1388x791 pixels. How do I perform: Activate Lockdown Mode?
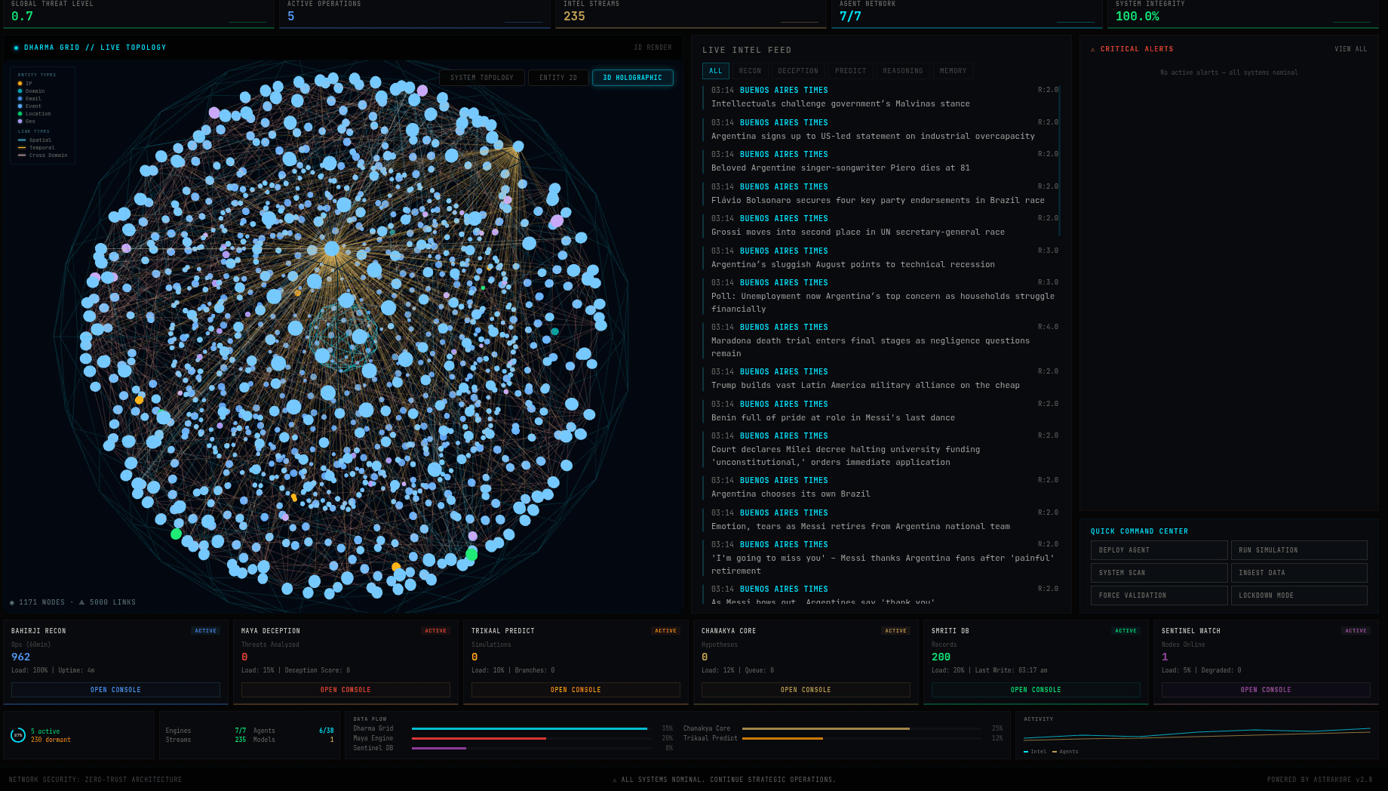click(x=1299, y=596)
